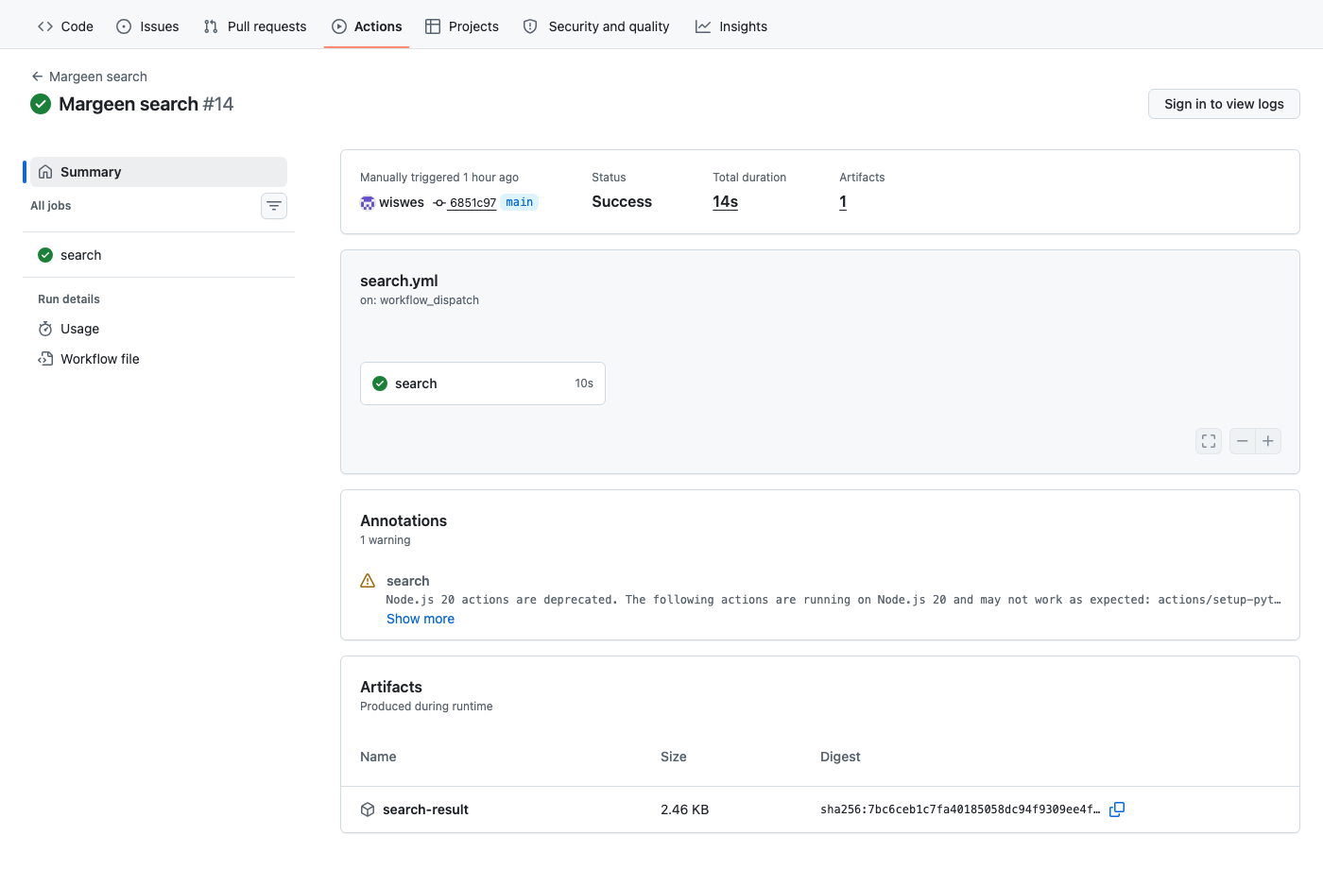This screenshot has height=869, width=1323.
Task: Copy the artifact sha256 digest
Action: 1117,809
